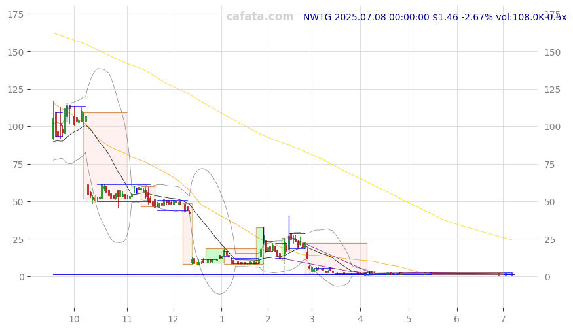The width and height of the screenshot is (573, 330).
Task: Click the green shaded box near month 1
Action: point(215,256)
